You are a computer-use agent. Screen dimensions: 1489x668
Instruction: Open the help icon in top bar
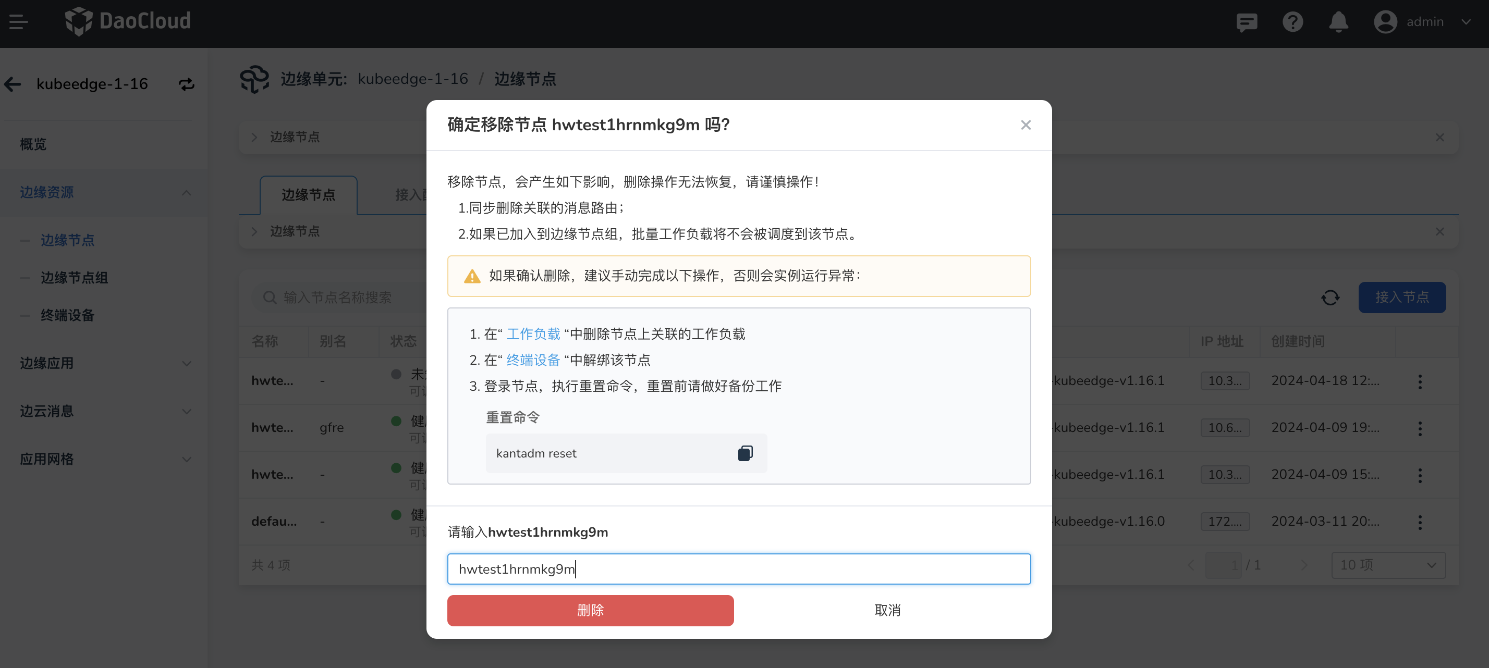tap(1293, 22)
